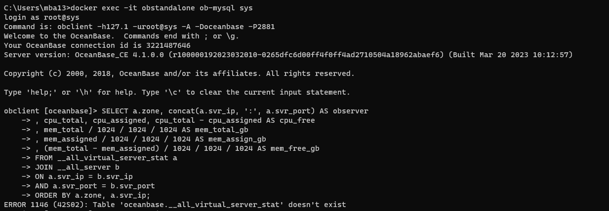Click the 'SELECT a.zone' statement text
The width and height of the screenshot is (609, 211).
coord(235,111)
